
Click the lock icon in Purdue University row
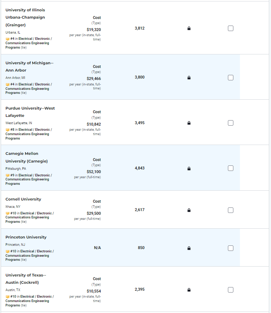click(x=189, y=123)
